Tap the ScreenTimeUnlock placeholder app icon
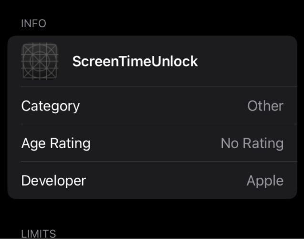 (40, 61)
